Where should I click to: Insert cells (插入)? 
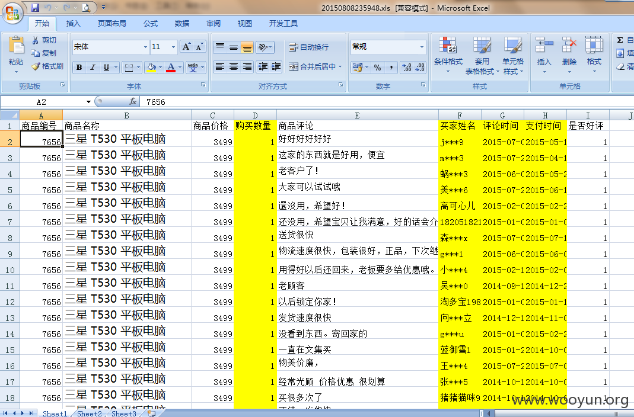tap(544, 55)
